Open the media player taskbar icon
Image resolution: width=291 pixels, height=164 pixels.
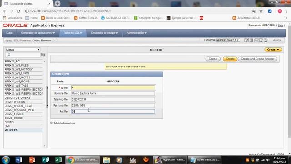[119, 160]
